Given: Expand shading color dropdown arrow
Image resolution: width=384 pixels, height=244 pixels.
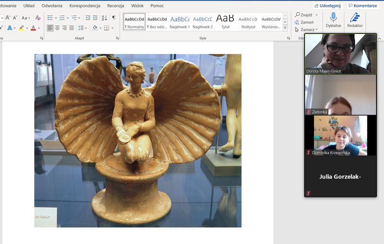Looking at the screenshot, I should (x=100, y=28).
